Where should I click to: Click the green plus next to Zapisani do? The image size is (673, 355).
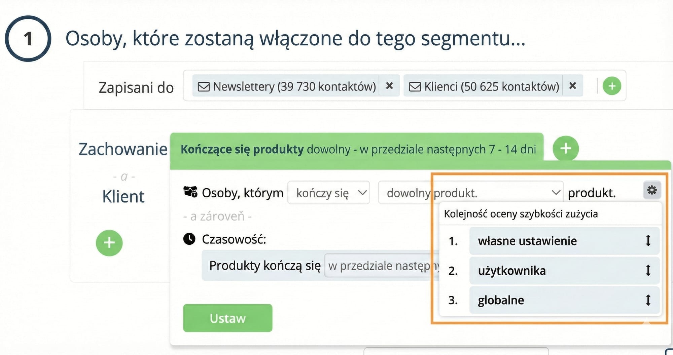pos(612,86)
